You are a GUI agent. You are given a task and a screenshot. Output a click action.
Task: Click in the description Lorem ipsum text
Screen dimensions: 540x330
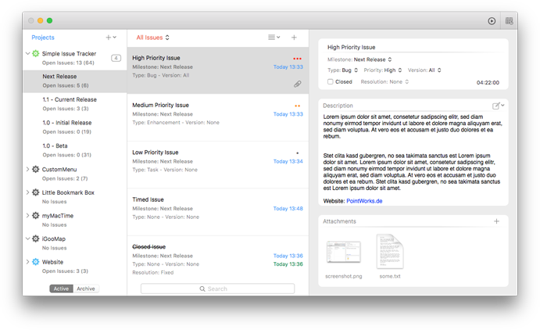413,152
